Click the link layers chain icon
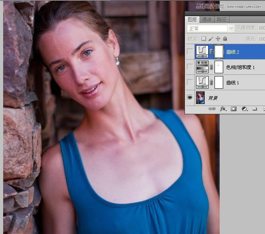The width and height of the screenshot is (265, 234). (212, 108)
